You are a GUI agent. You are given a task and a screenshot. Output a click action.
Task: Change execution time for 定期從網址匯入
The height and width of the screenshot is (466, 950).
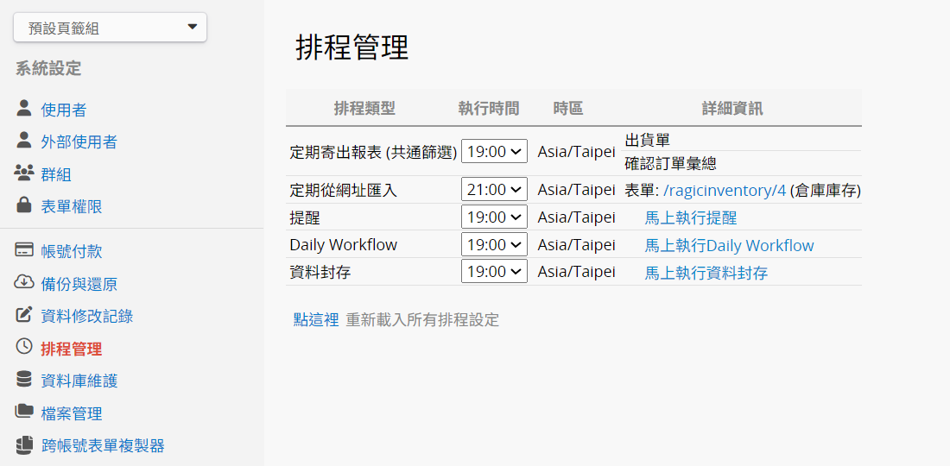(x=494, y=190)
